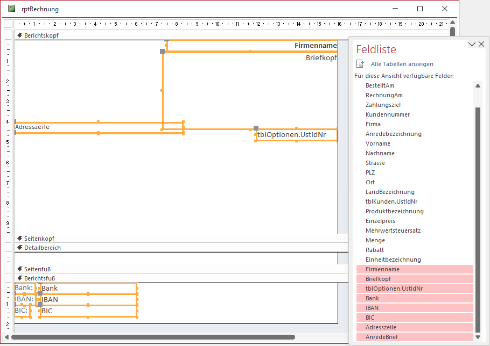Pick the Mehrwertsteuersatz field in the list
The width and height of the screenshot is (490, 346).
pyautogui.click(x=393, y=230)
